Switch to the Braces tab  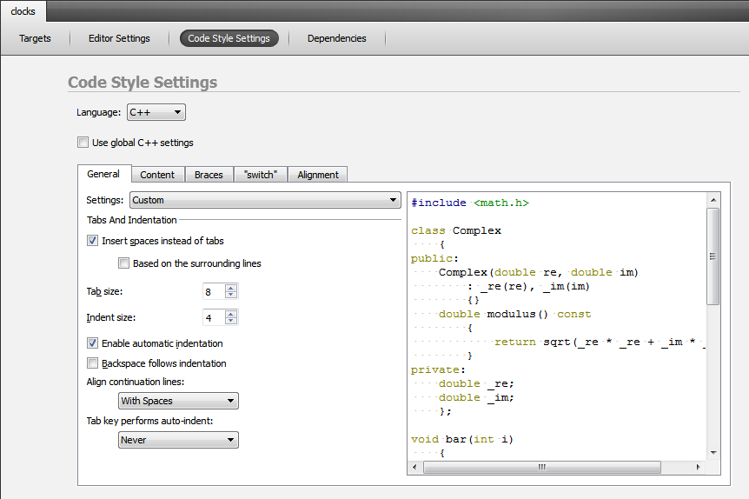pos(209,175)
